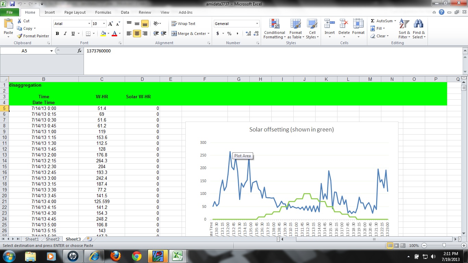Open Firefox from the taskbar

(115, 256)
